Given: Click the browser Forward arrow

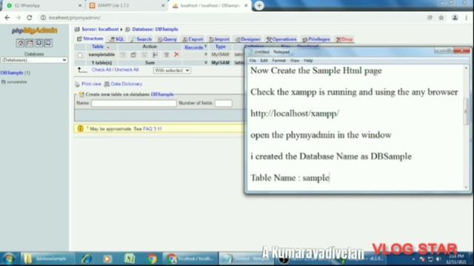Looking at the screenshot, I should 18,18.
